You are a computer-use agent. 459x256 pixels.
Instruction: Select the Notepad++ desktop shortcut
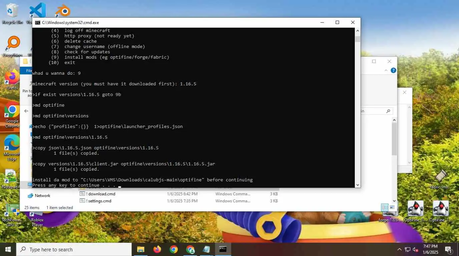coord(11,179)
